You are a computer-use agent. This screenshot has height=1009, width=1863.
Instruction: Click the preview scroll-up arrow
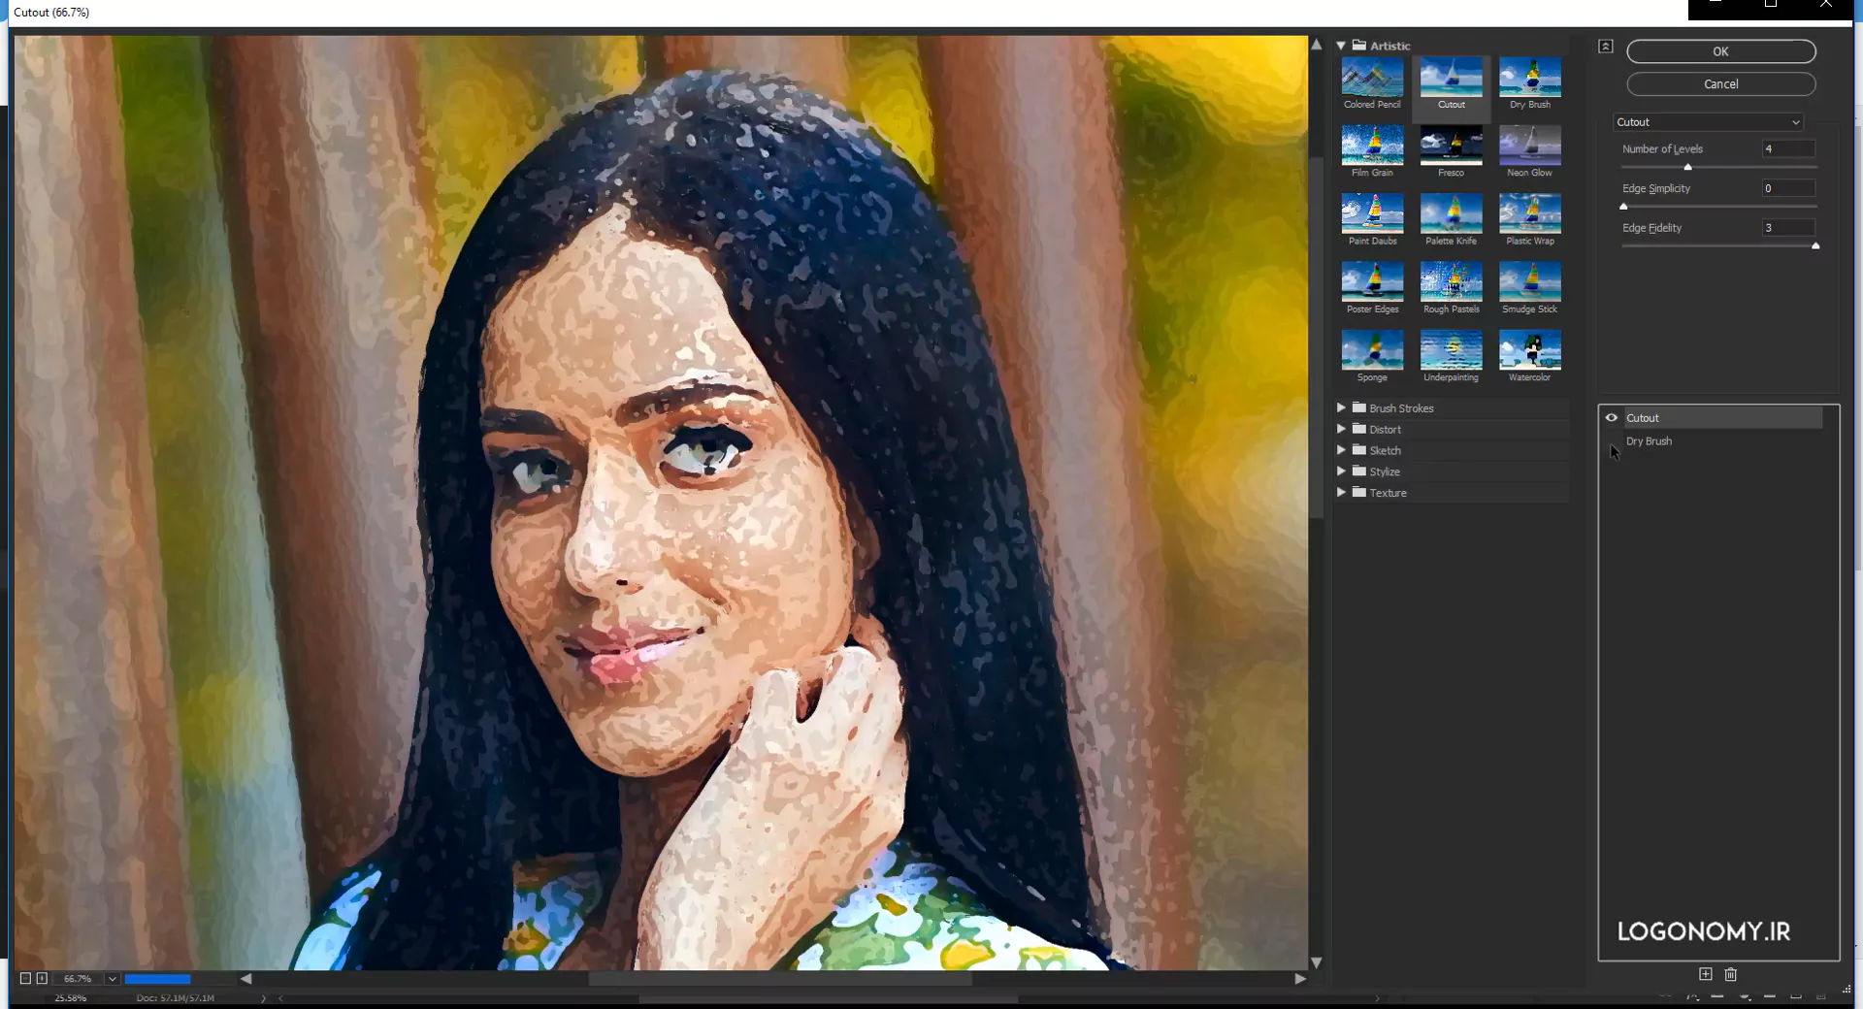click(1317, 45)
